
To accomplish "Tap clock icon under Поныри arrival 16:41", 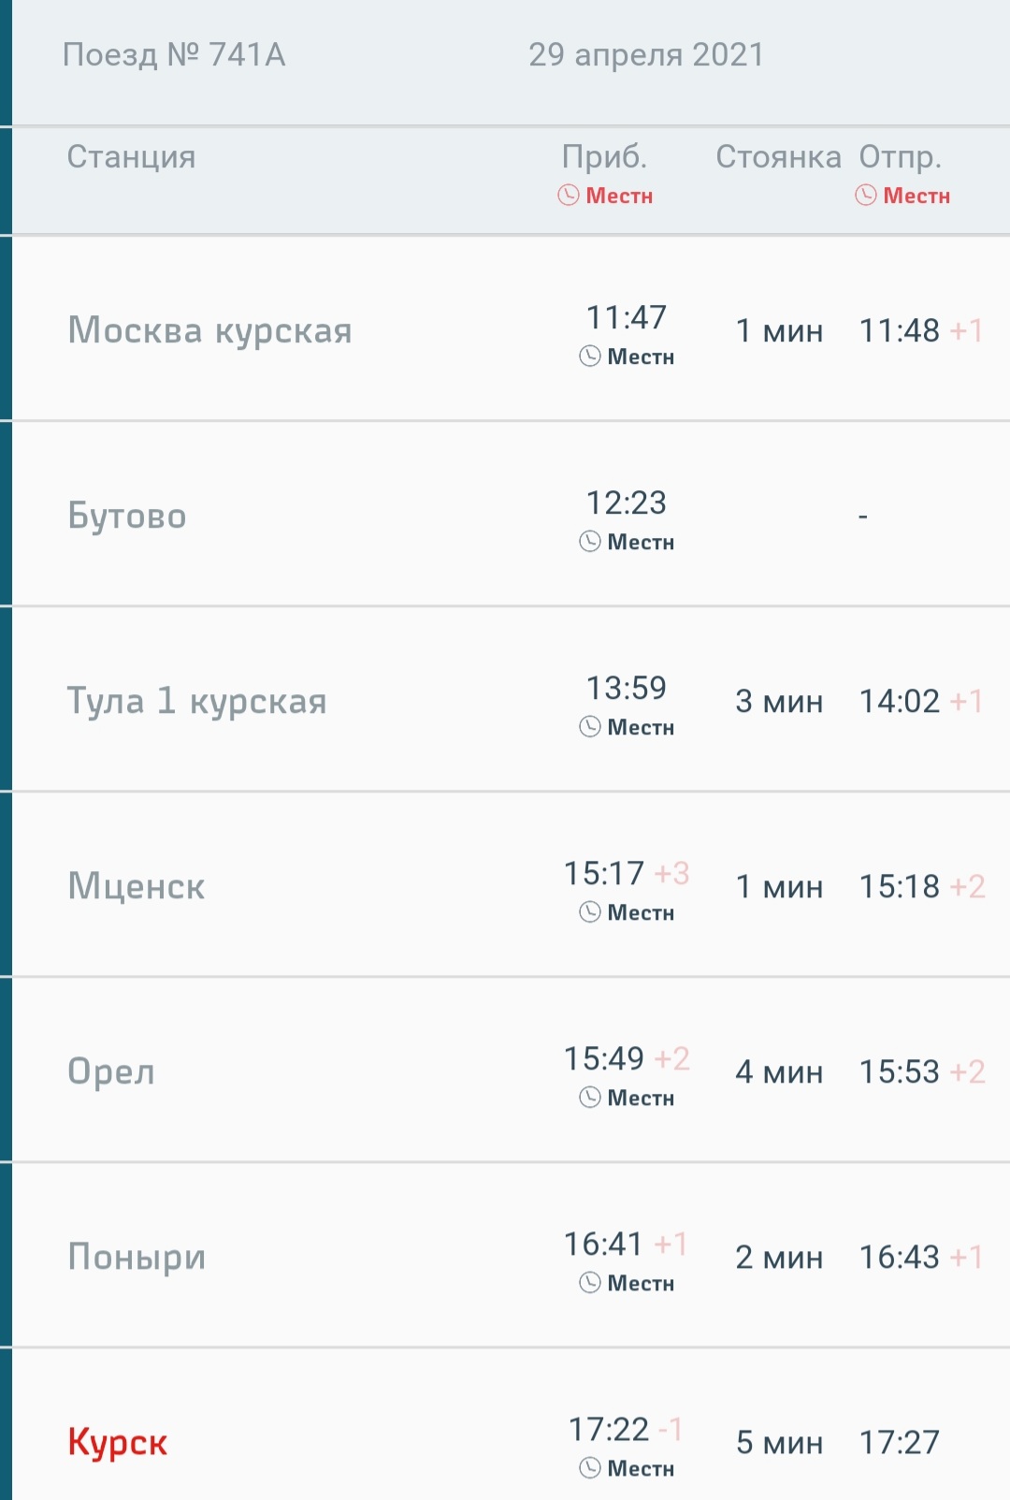I will pyautogui.click(x=590, y=1282).
